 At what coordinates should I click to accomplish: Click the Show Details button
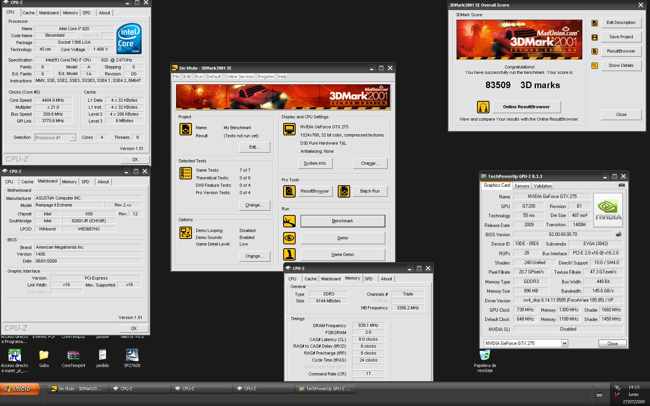621,65
